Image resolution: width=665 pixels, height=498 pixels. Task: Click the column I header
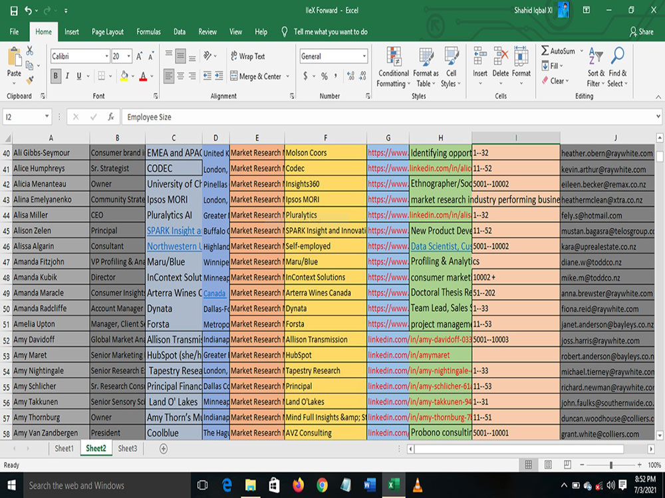pyautogui.click(x=516, y=137)
